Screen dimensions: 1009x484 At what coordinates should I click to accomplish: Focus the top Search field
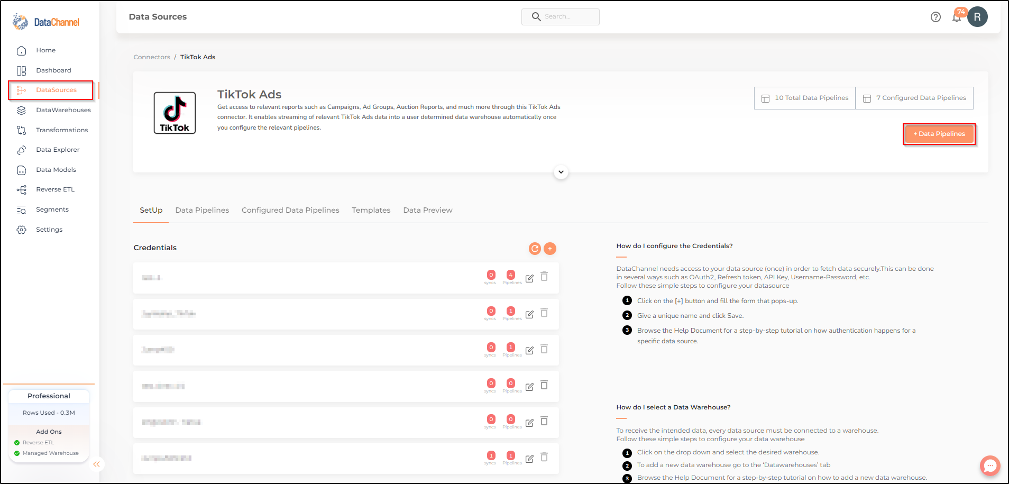click(x=561, y=17)
